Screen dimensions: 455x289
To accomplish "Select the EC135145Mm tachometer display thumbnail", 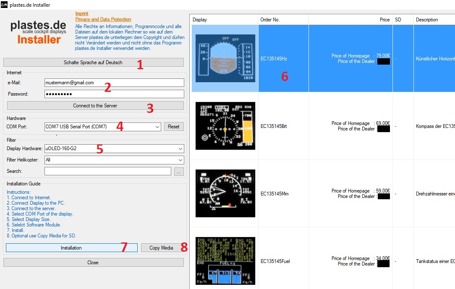I will click(x=225, y=193).
